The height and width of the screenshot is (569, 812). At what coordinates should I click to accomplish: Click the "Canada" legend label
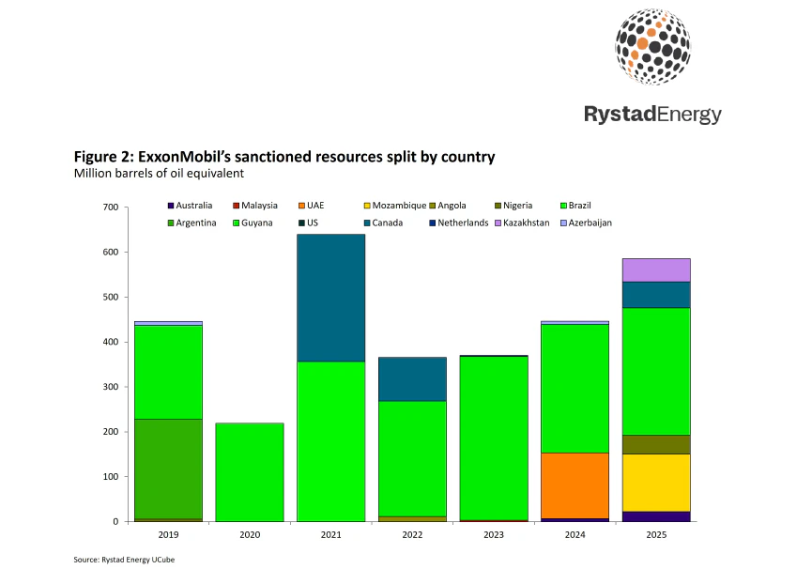(388, 223)
